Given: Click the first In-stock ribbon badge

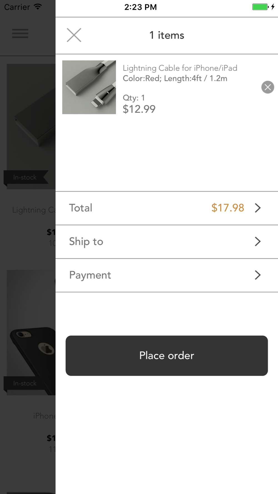Looking at the screenshot, I should (25, 177).
